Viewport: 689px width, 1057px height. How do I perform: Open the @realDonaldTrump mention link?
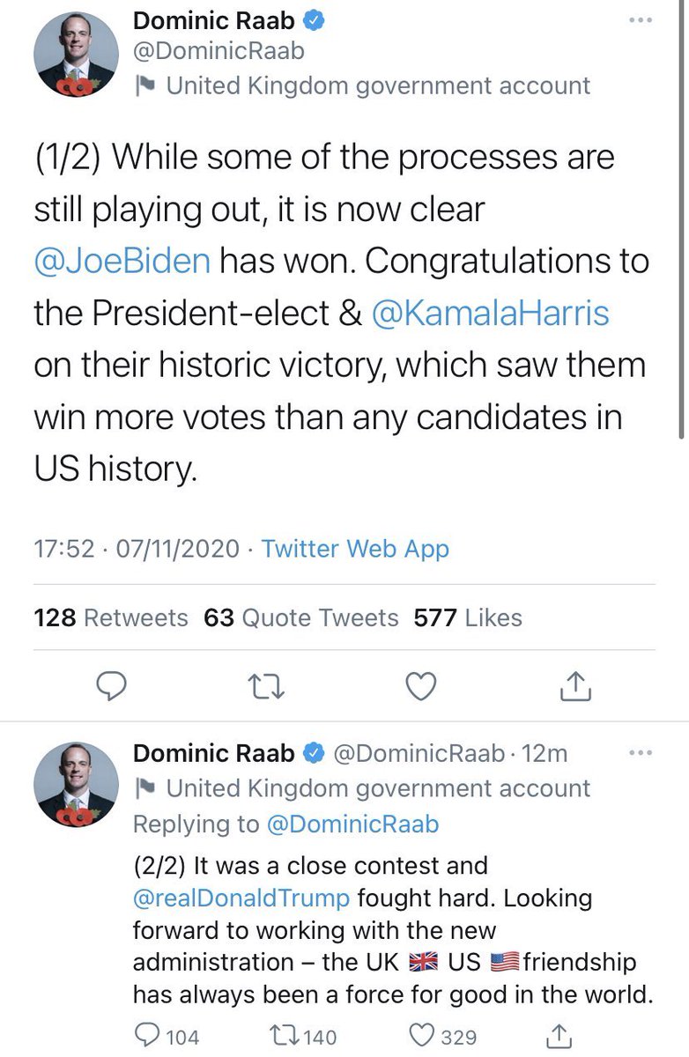241,898
